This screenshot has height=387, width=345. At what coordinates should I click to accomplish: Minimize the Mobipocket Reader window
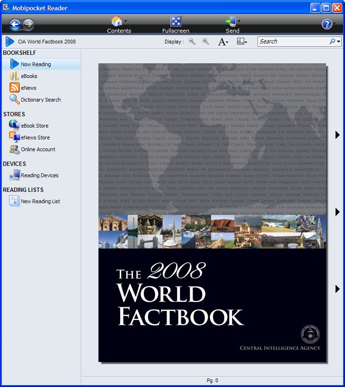click(315, 8)
